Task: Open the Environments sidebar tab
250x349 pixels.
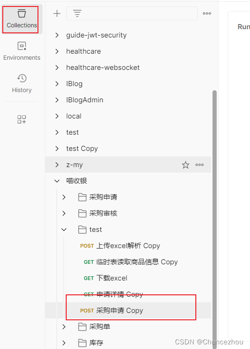Action: tap(22, 51)
